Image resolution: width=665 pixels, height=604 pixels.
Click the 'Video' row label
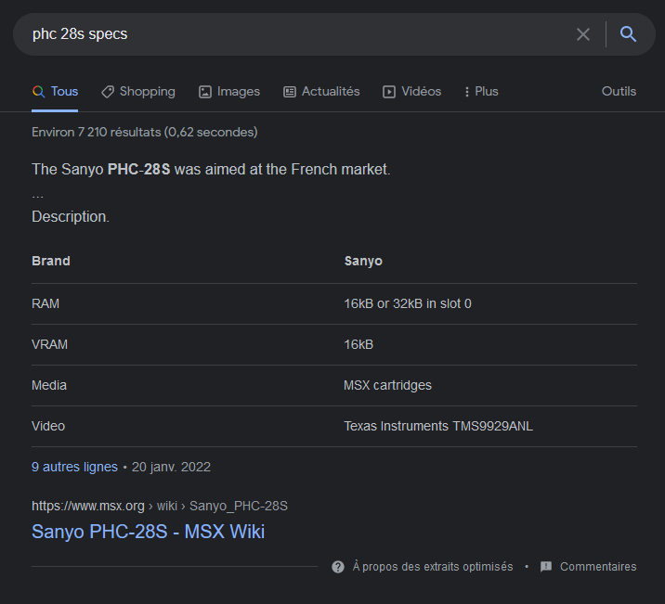[48, 426]
